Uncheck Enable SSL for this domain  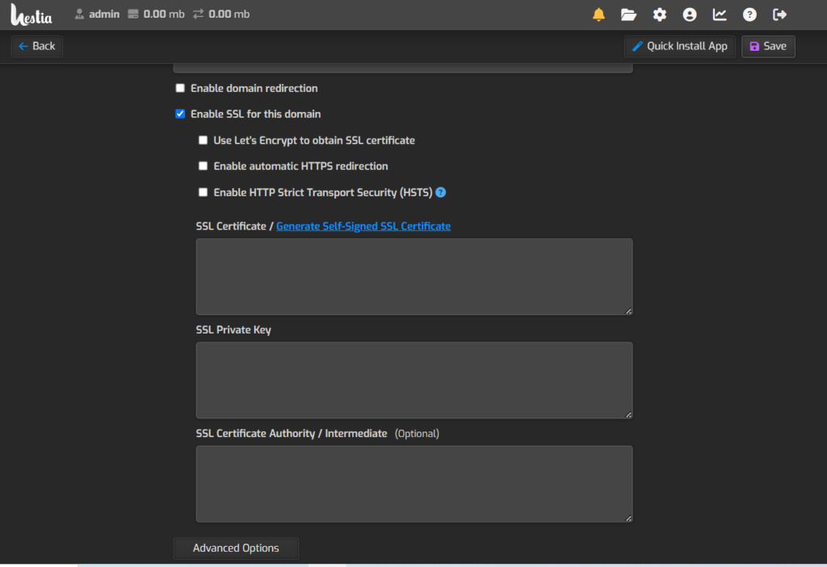pos(180,114)
